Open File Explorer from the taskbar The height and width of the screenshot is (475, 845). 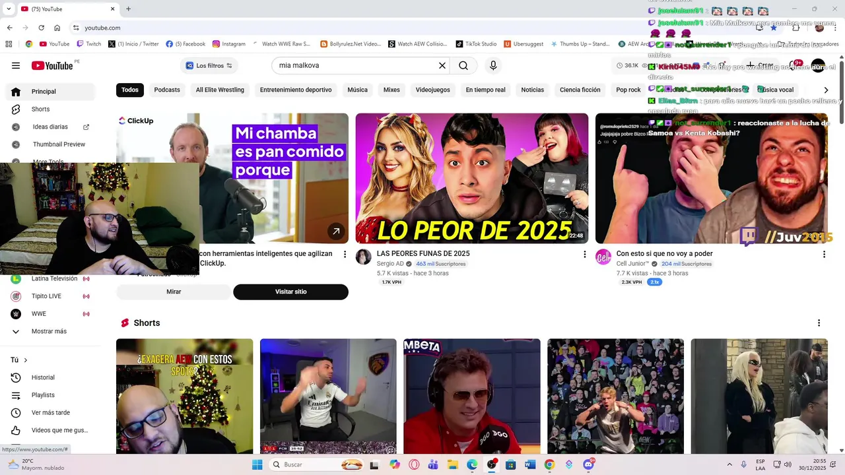coord(453,464)
